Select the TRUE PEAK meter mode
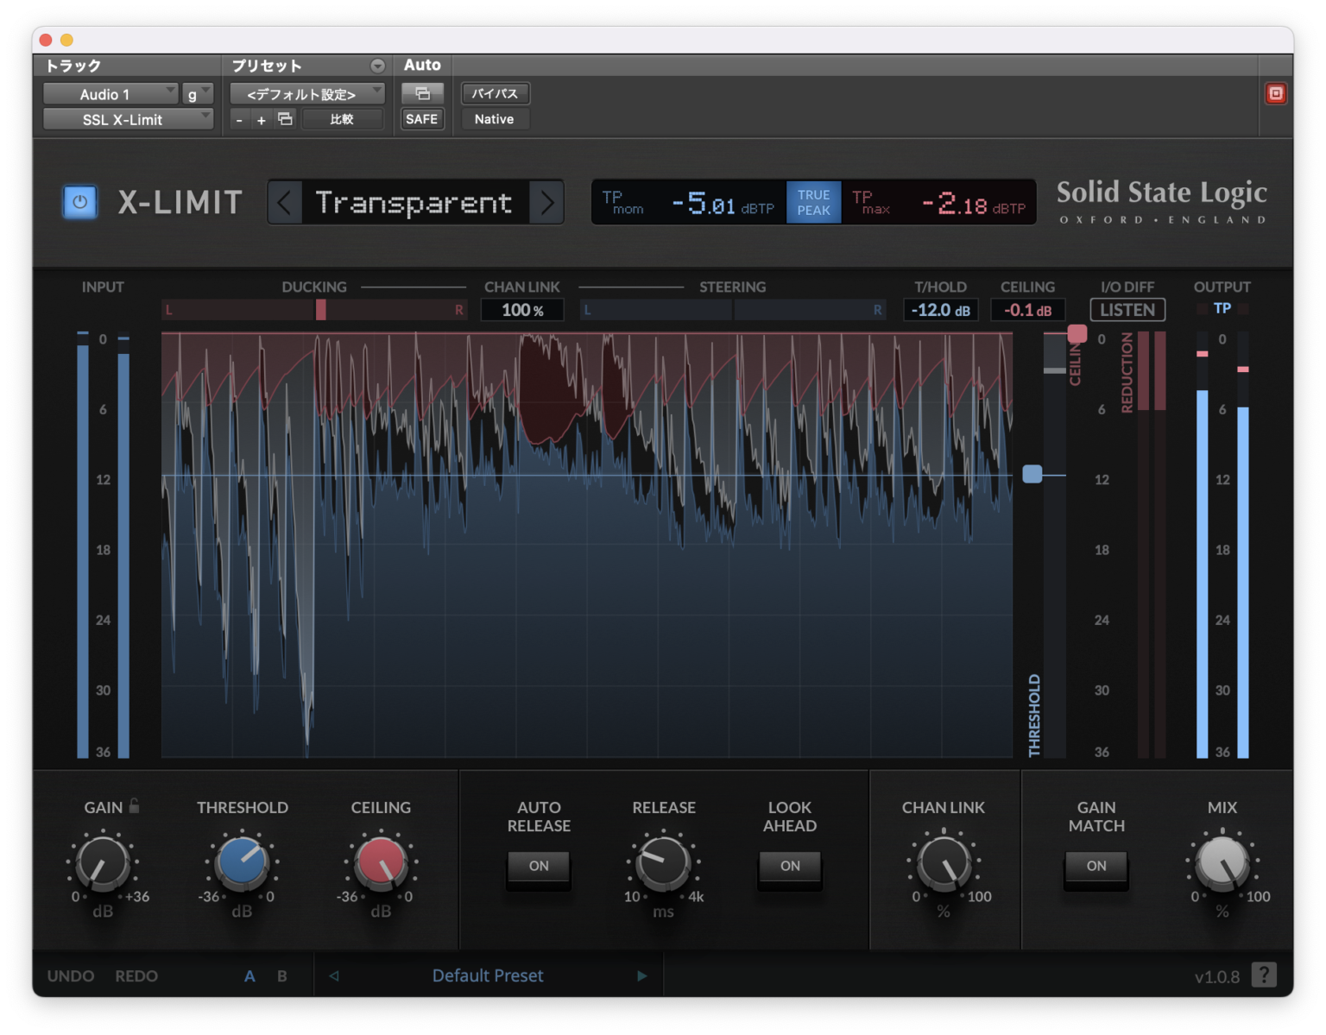The image size is (1326, 1035). (812, 202)
